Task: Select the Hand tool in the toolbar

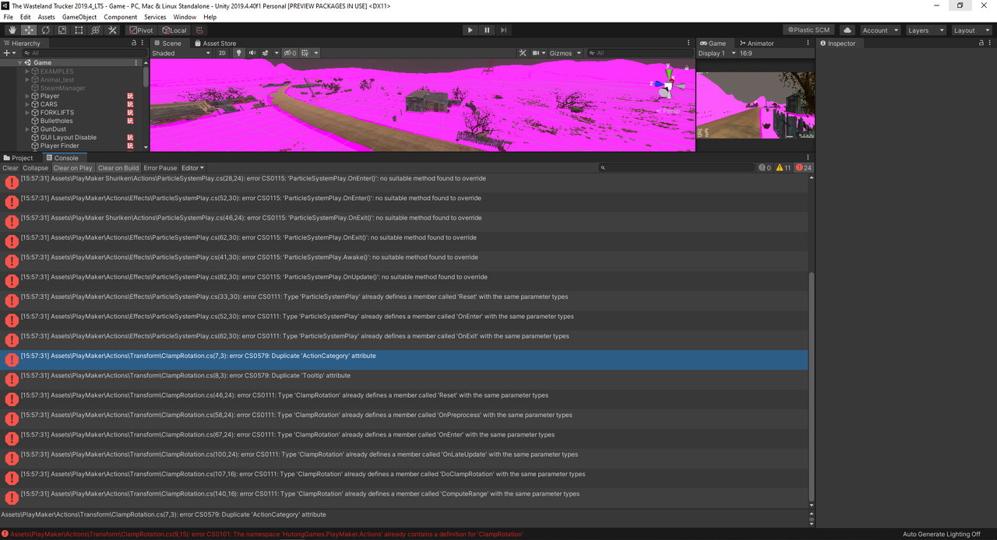Action: coord(12,30)
